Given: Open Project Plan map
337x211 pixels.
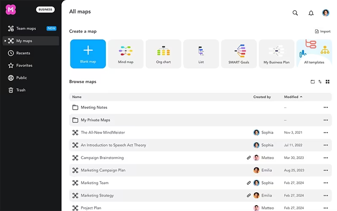Looking at the screenshot, I should pos(91,208).
